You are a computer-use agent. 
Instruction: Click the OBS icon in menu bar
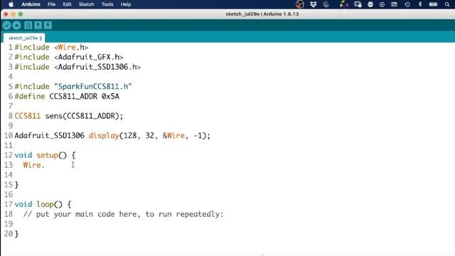tap(300, 4)
